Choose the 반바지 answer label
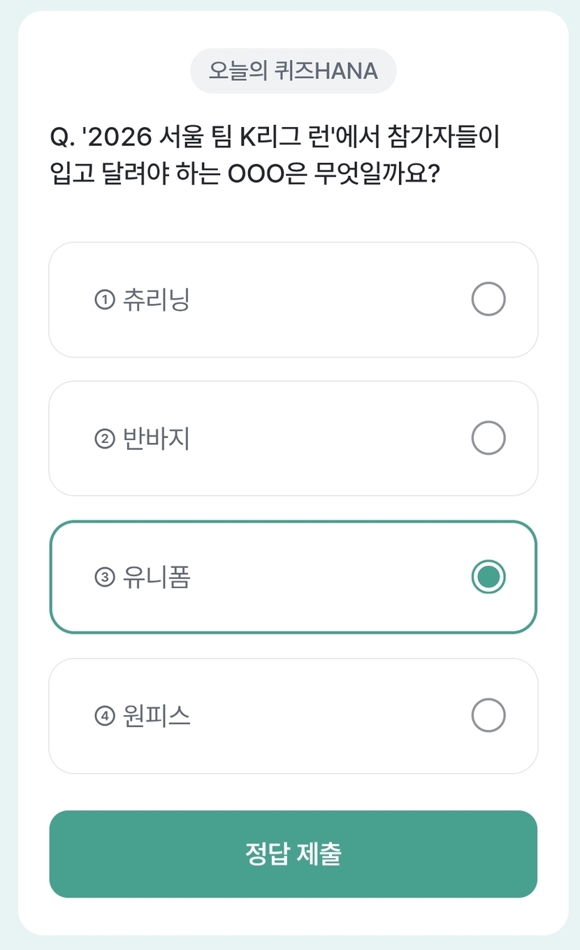 click(156, 438)
